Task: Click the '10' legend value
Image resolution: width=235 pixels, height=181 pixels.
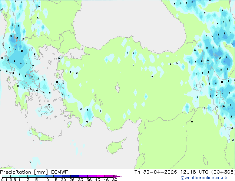Action: 46,180
